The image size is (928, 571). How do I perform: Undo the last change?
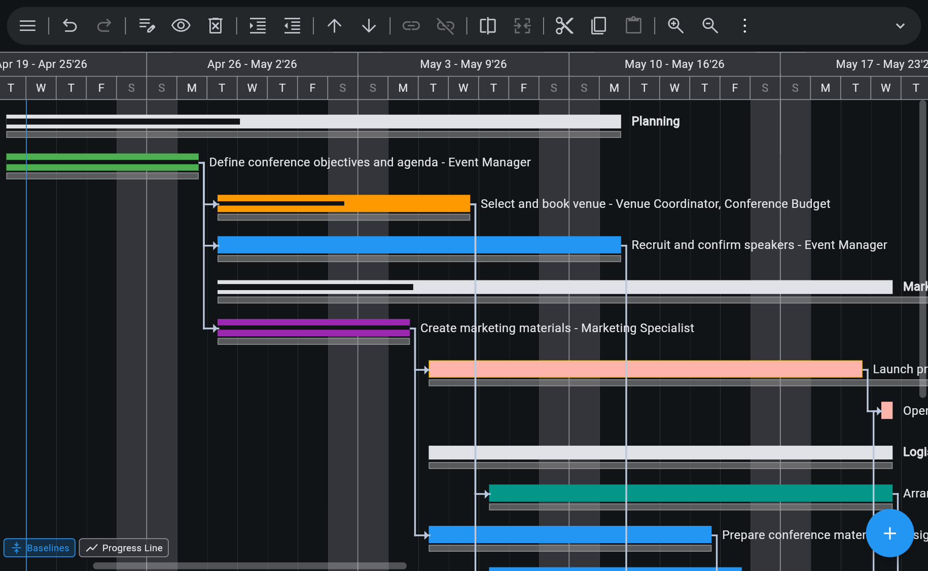tap(69, 25)
